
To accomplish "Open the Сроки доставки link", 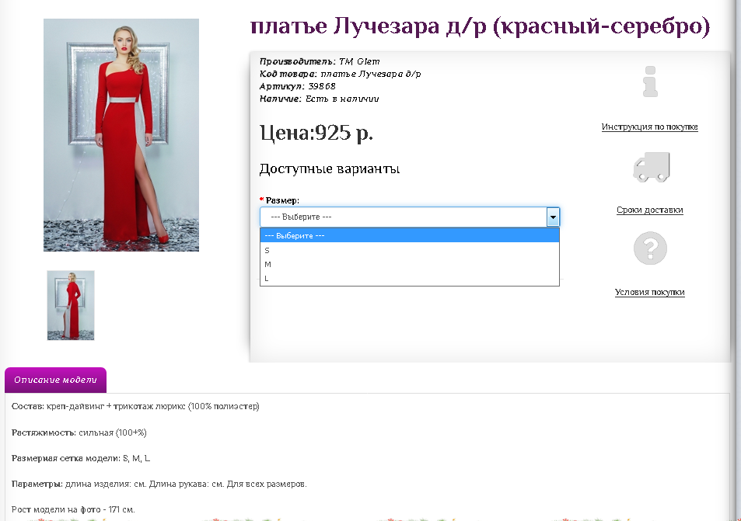I will [x=650, y=210].
